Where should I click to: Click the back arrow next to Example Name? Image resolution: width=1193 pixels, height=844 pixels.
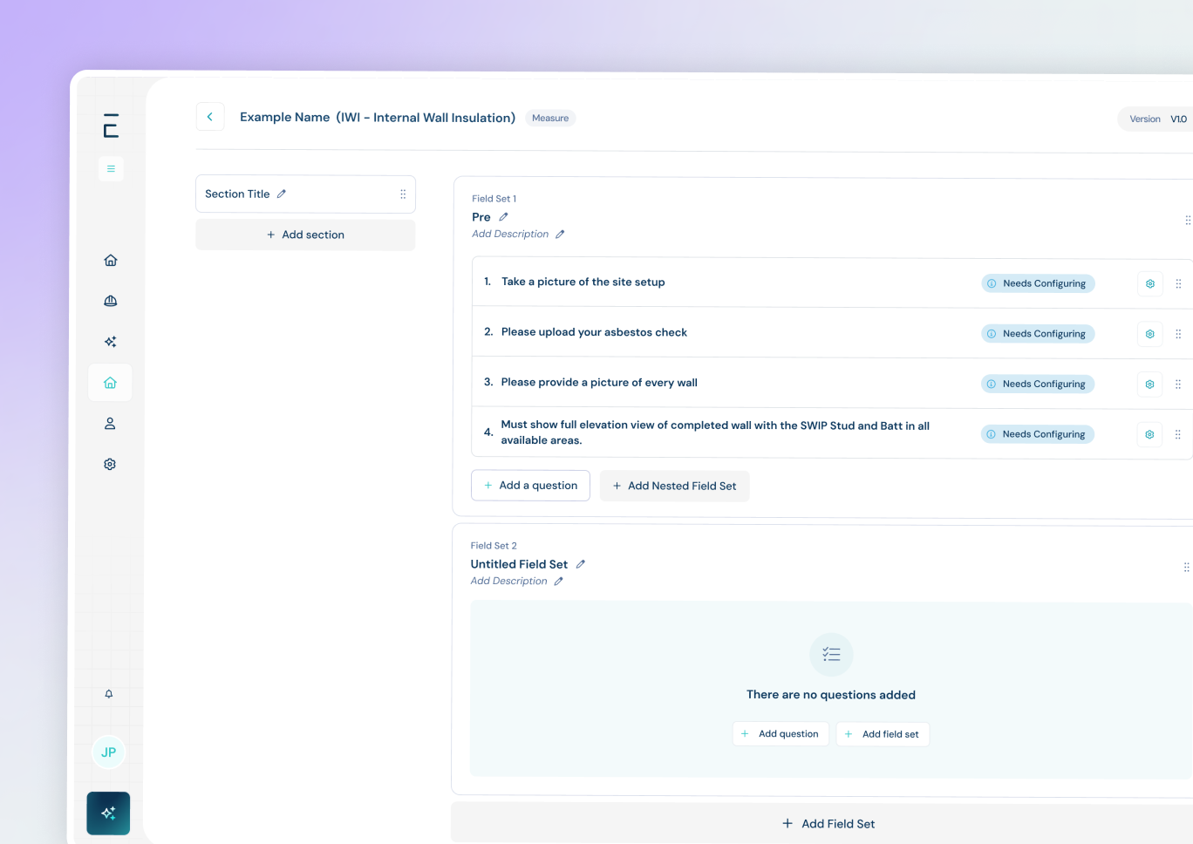point(209,117)
